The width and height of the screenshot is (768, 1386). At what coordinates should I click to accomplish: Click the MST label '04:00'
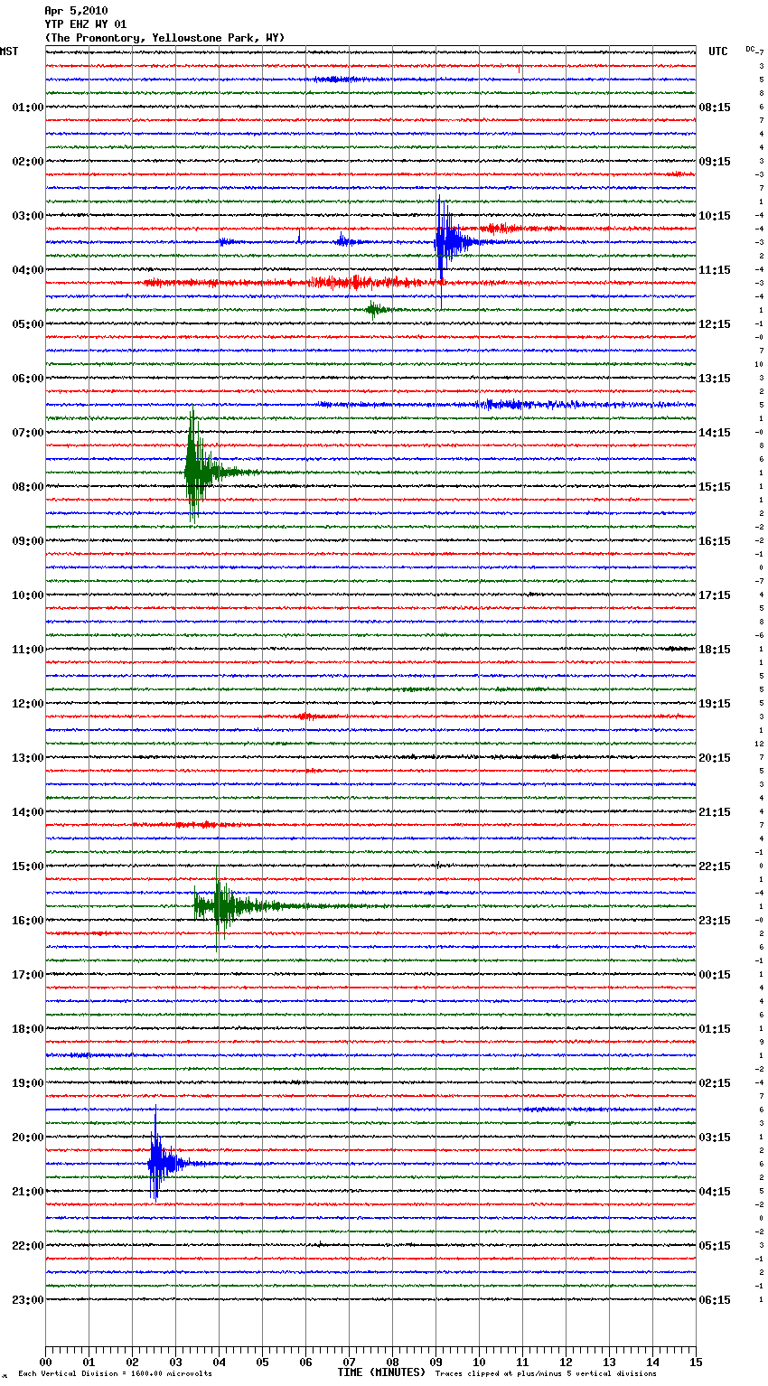click(x=27, y=270)
